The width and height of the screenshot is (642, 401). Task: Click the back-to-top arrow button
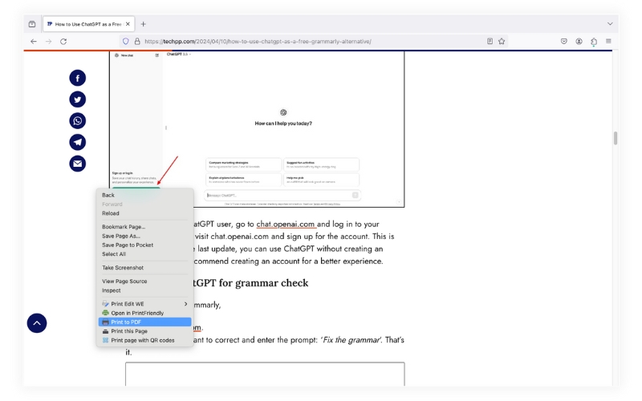click(x=37, y=323)
